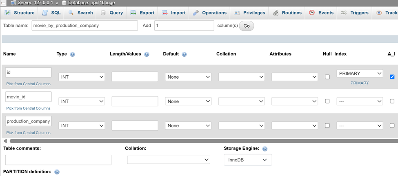Check Null for production_company row
The width and height of the screenshot is (398, 176).
pyautogui.click(x=327, y=125)
